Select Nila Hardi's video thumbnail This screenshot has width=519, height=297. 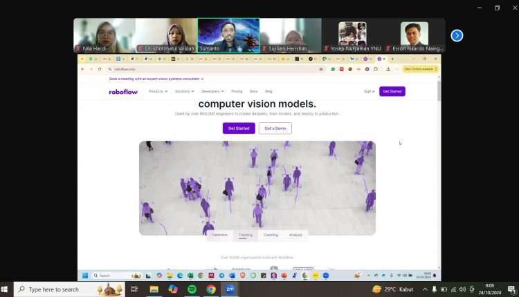[104, 36]
